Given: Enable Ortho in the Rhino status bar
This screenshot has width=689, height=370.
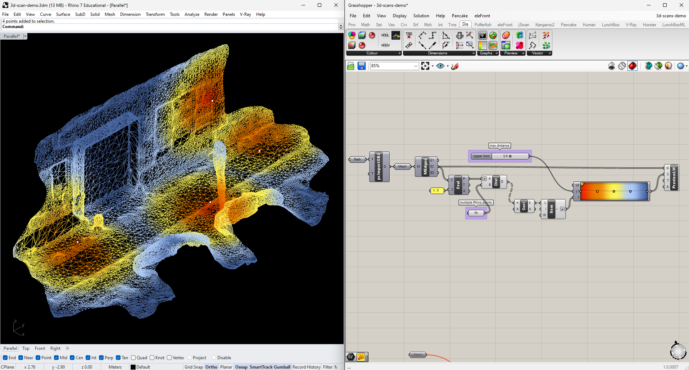Looking at the screenshot, I should click(211, 367).
